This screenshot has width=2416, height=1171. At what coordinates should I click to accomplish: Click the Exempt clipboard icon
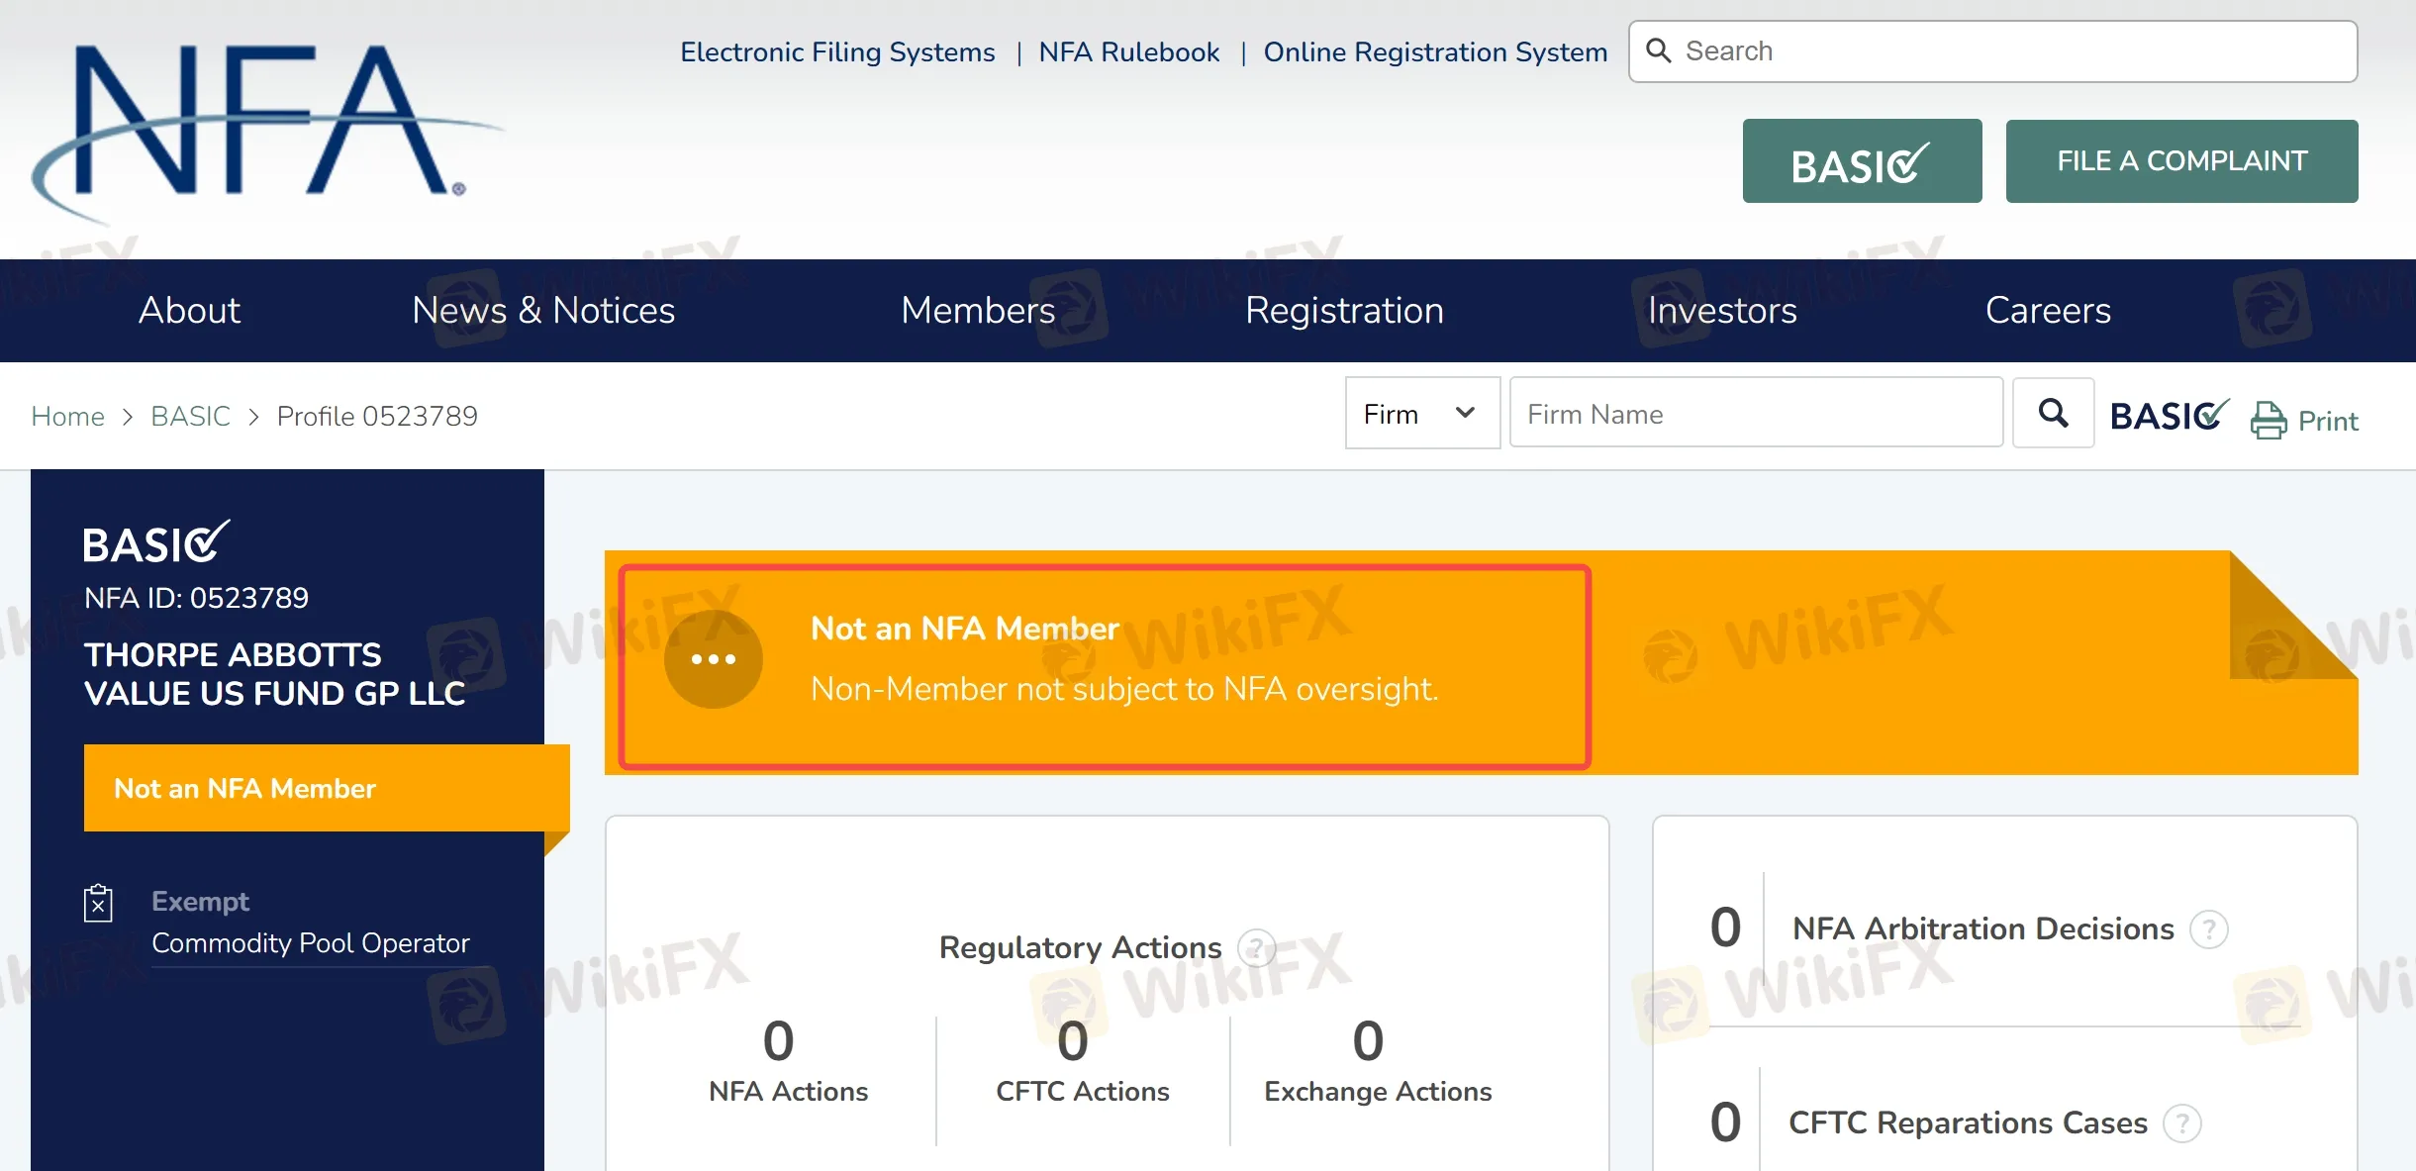tap(98, 903)
